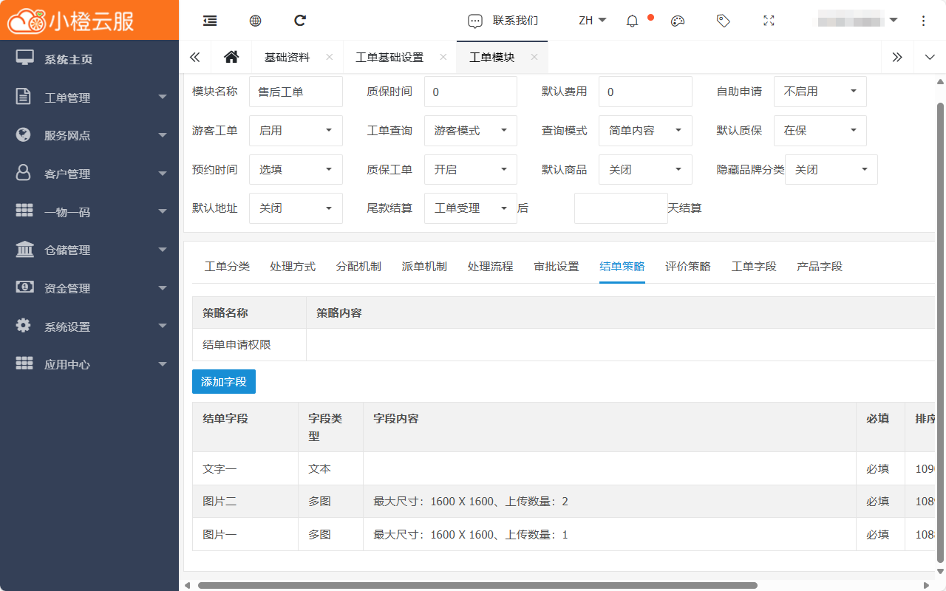
Task: Switch to the 工单字段 tab
Action: pos(754,267)
